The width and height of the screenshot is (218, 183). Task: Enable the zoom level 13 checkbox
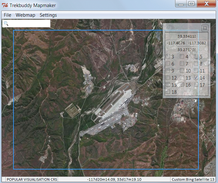tap(182, 78)
